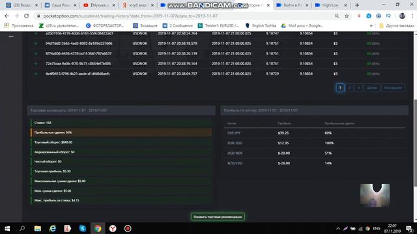The image size is (417, 234).
Task: Open Windows search from the taskbar
Action: [x=22, y=228]
